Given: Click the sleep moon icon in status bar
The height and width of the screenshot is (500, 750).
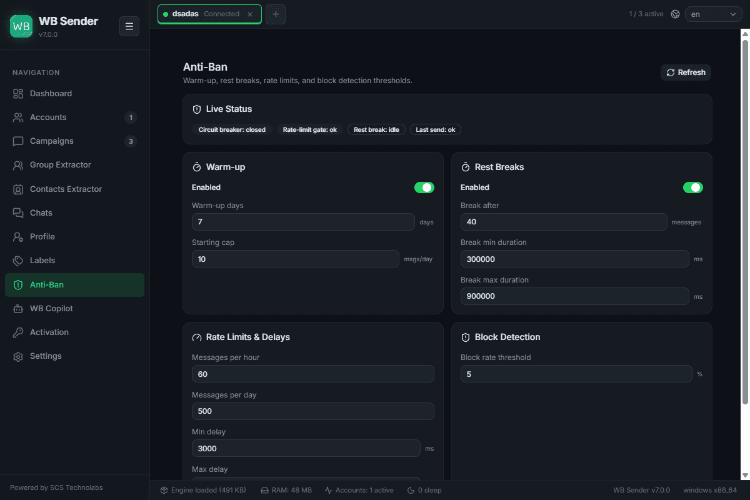Looking at the screenshot, I should (411, 491).
